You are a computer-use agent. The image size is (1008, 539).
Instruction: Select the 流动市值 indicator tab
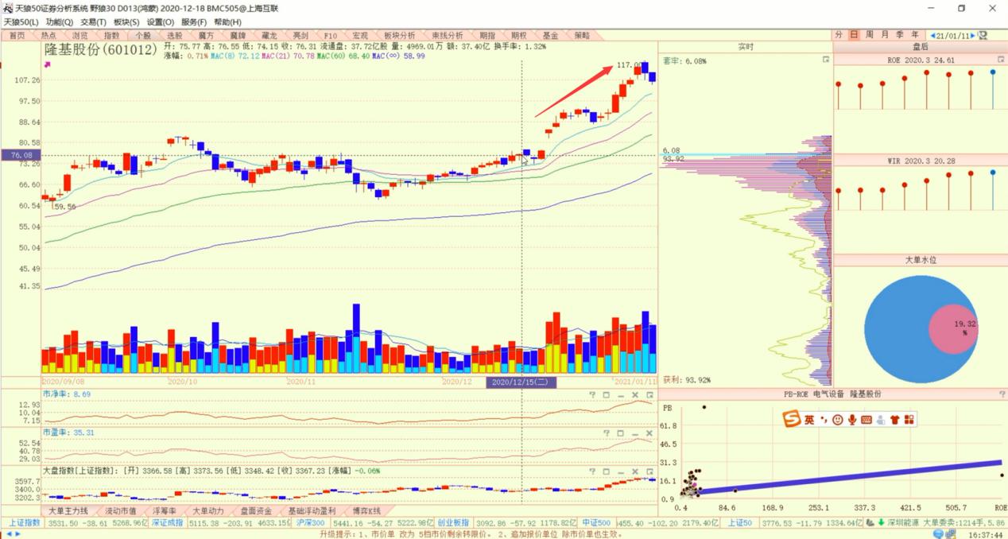[x=120, y=510]
